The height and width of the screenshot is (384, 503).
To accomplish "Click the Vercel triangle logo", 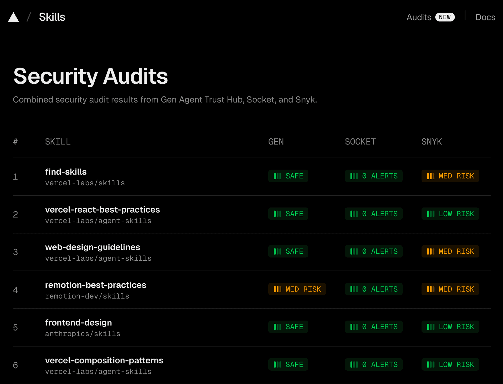I will point(14,17).
